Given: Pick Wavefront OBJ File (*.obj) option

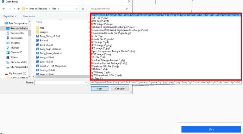Looking at the screenshot, I should pyautogui.click(x=105, y=67).
